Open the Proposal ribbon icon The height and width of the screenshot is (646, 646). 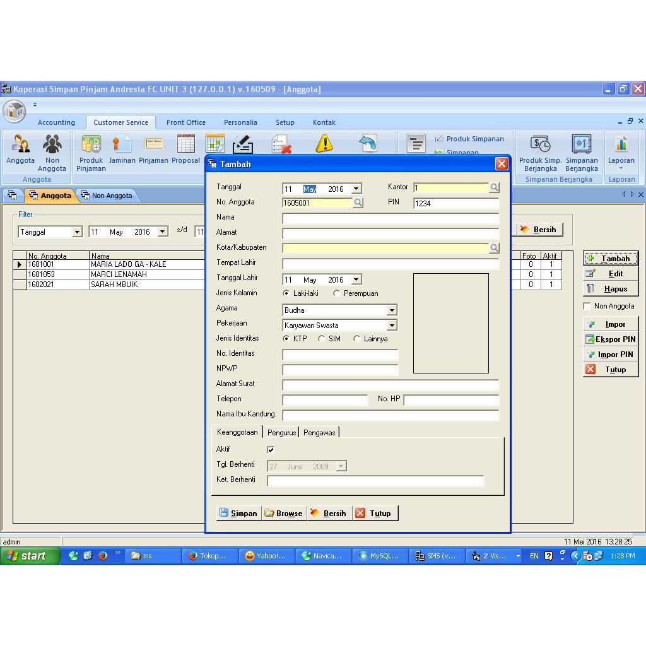[186, 149]
